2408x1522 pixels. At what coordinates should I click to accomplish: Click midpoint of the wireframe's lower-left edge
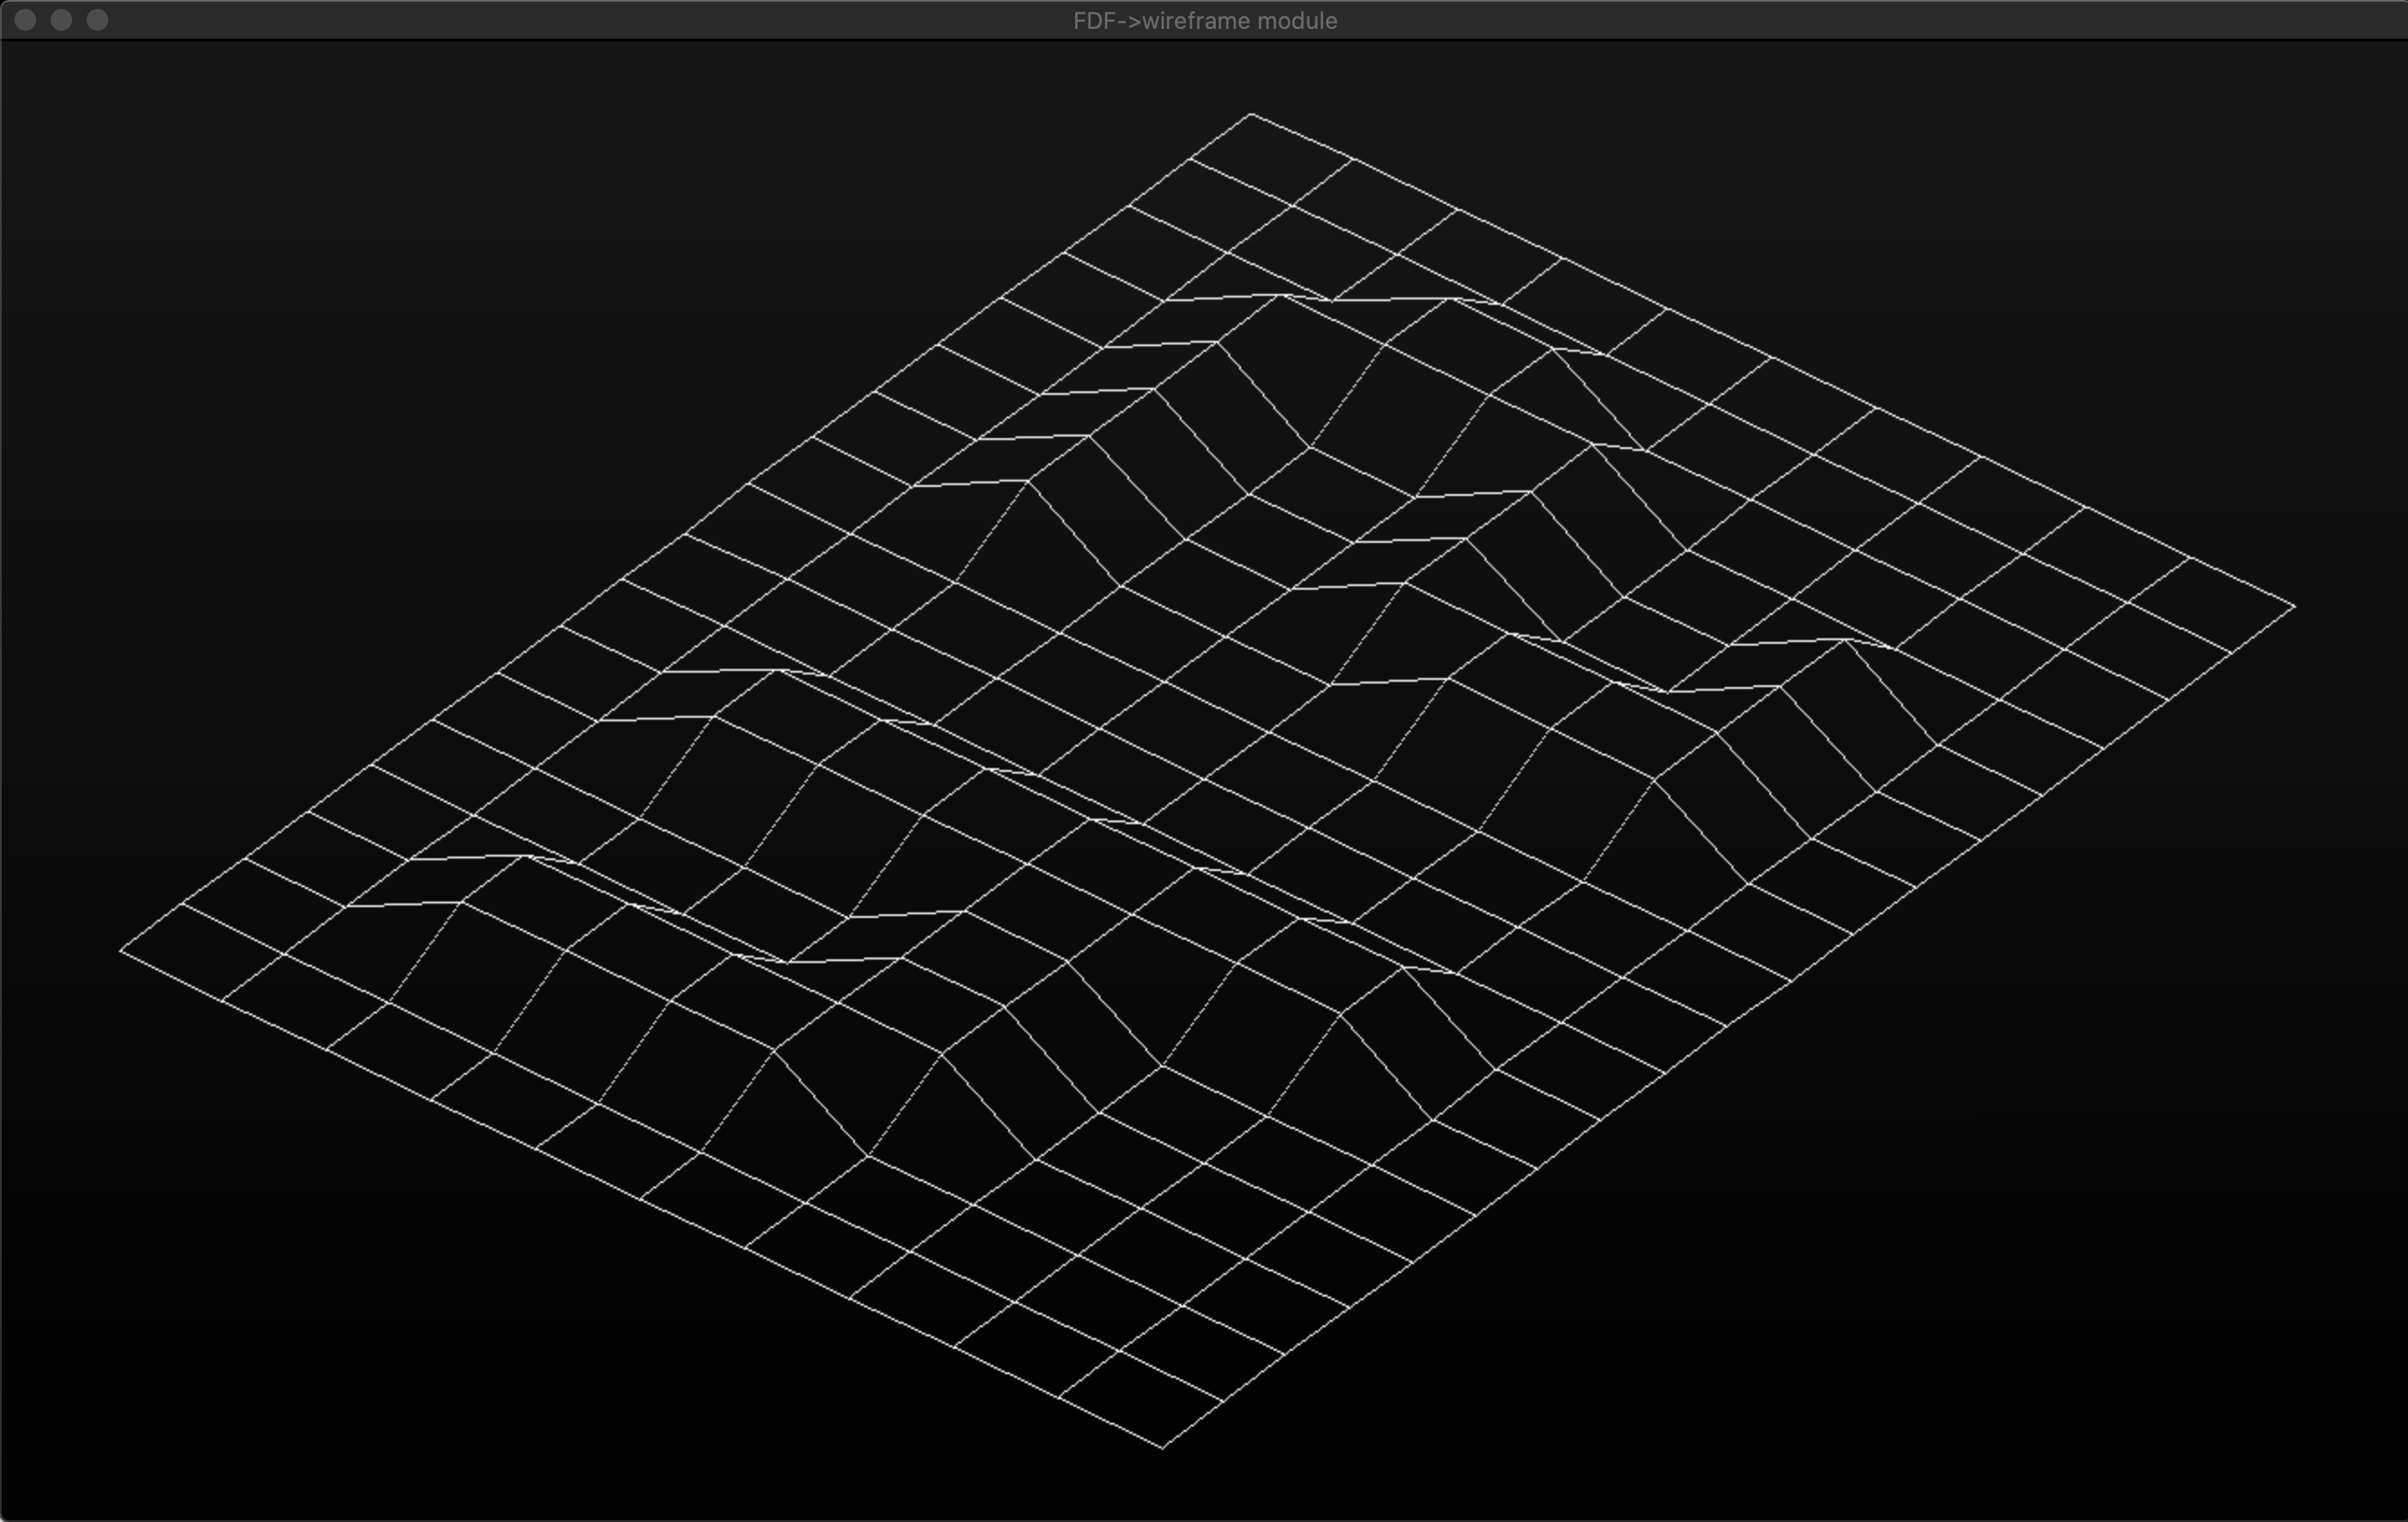(x=642, y=1199)
